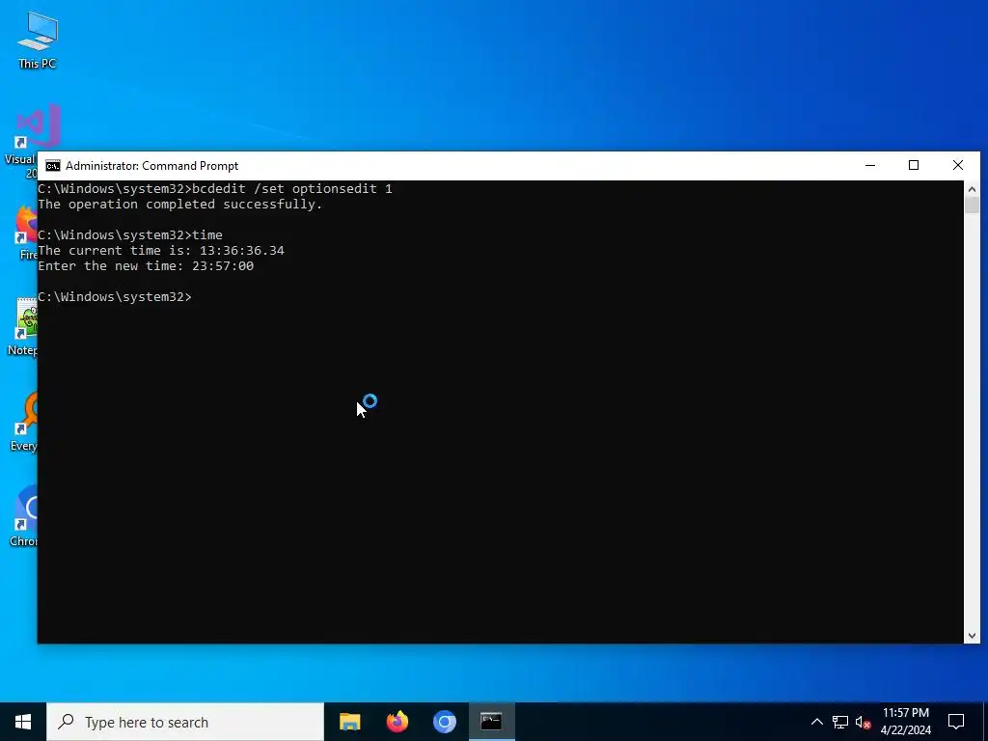Close the Command Prompt window
Image resolution: width=988 pixels, height=741 pixels.
click(958, 166)
